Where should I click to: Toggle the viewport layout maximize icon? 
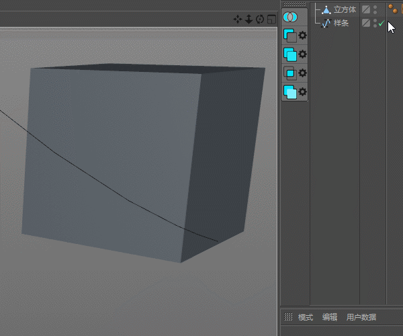click(x=271, y=19)
